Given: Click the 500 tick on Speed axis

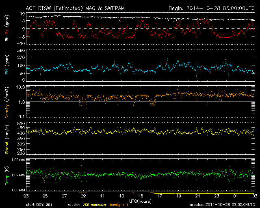Looking at the screenshot, I should (x=20, y=123).
